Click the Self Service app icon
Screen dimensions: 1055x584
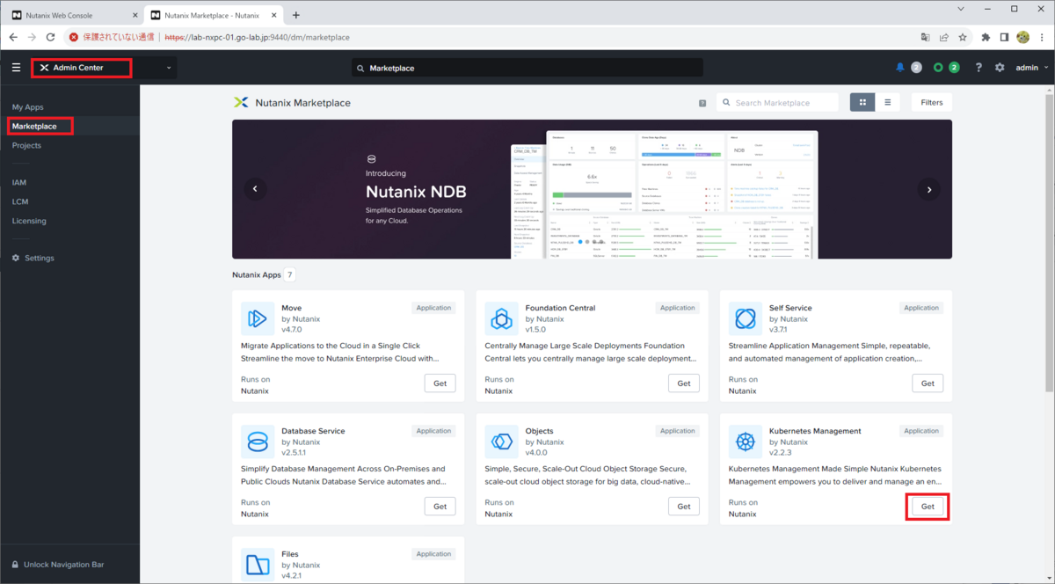coord(746,318)
